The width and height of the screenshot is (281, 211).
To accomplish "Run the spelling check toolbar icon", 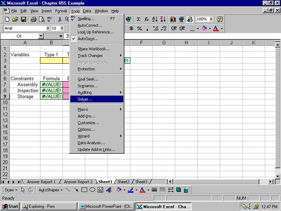I will (50, 19).
